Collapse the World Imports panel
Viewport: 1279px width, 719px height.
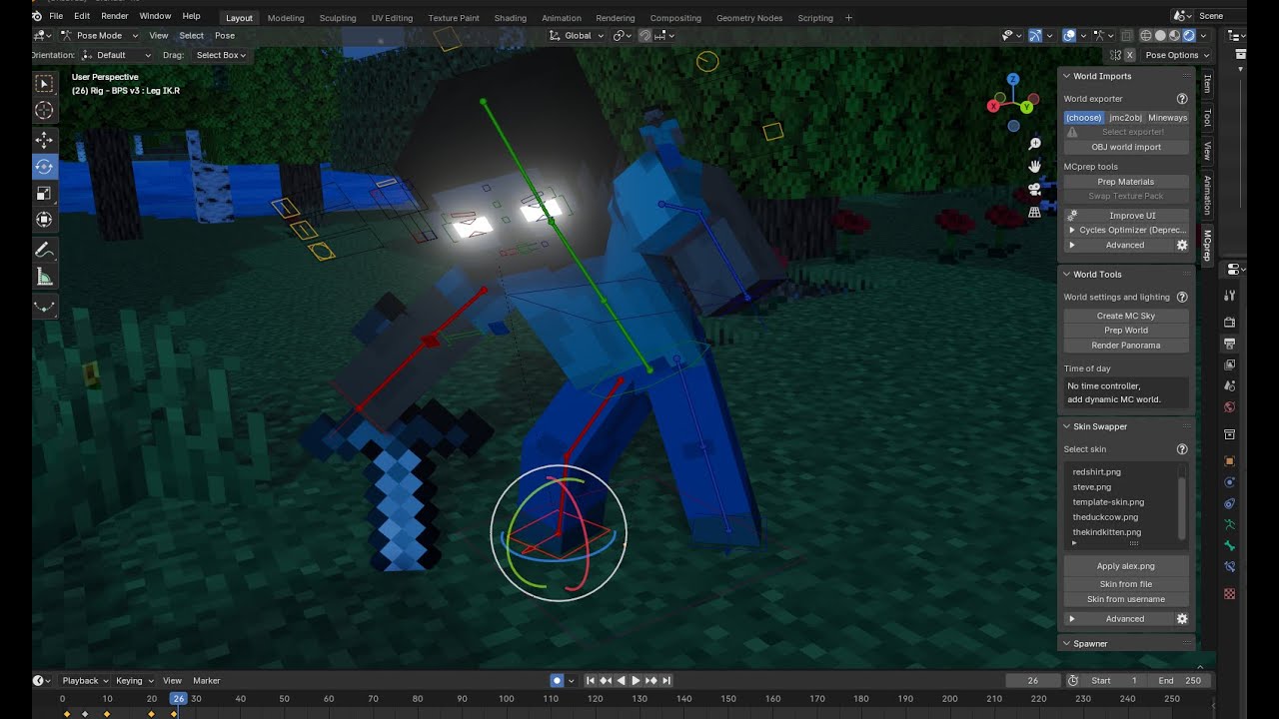1066,76
